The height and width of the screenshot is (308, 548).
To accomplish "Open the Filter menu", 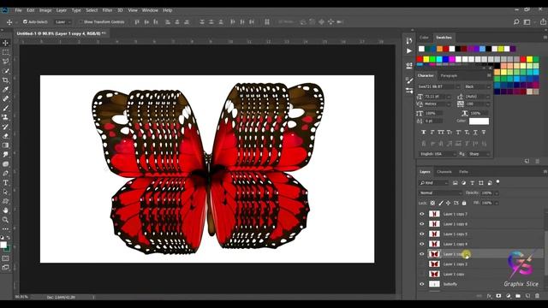I will [x=107, y=10].
